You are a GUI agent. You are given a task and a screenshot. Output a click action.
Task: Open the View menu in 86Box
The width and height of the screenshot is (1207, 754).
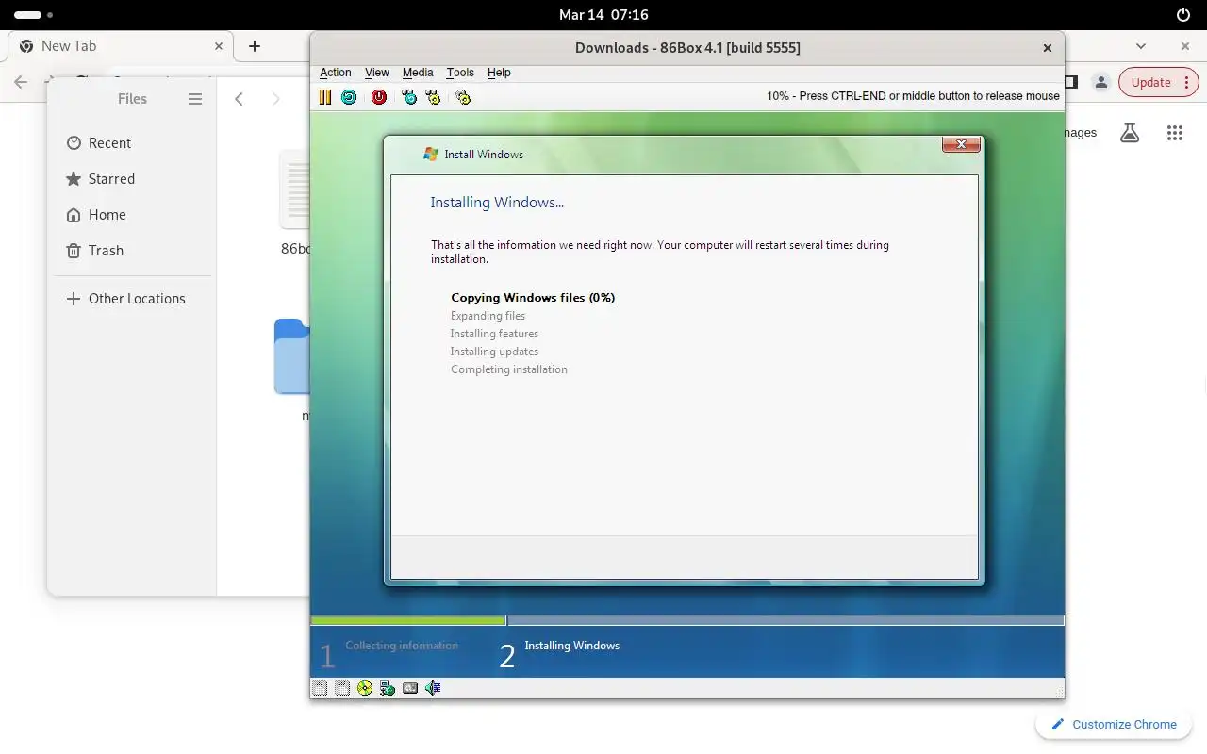coord(377,73)
